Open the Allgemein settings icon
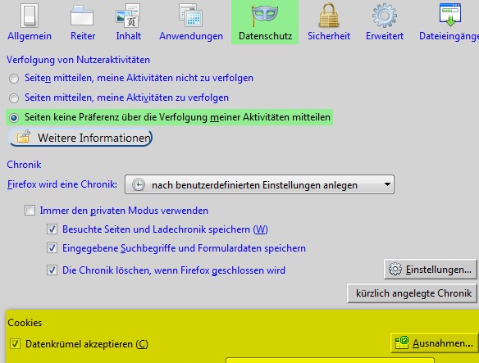This screenshot has height=363, width=479. (x=30, y=16)
